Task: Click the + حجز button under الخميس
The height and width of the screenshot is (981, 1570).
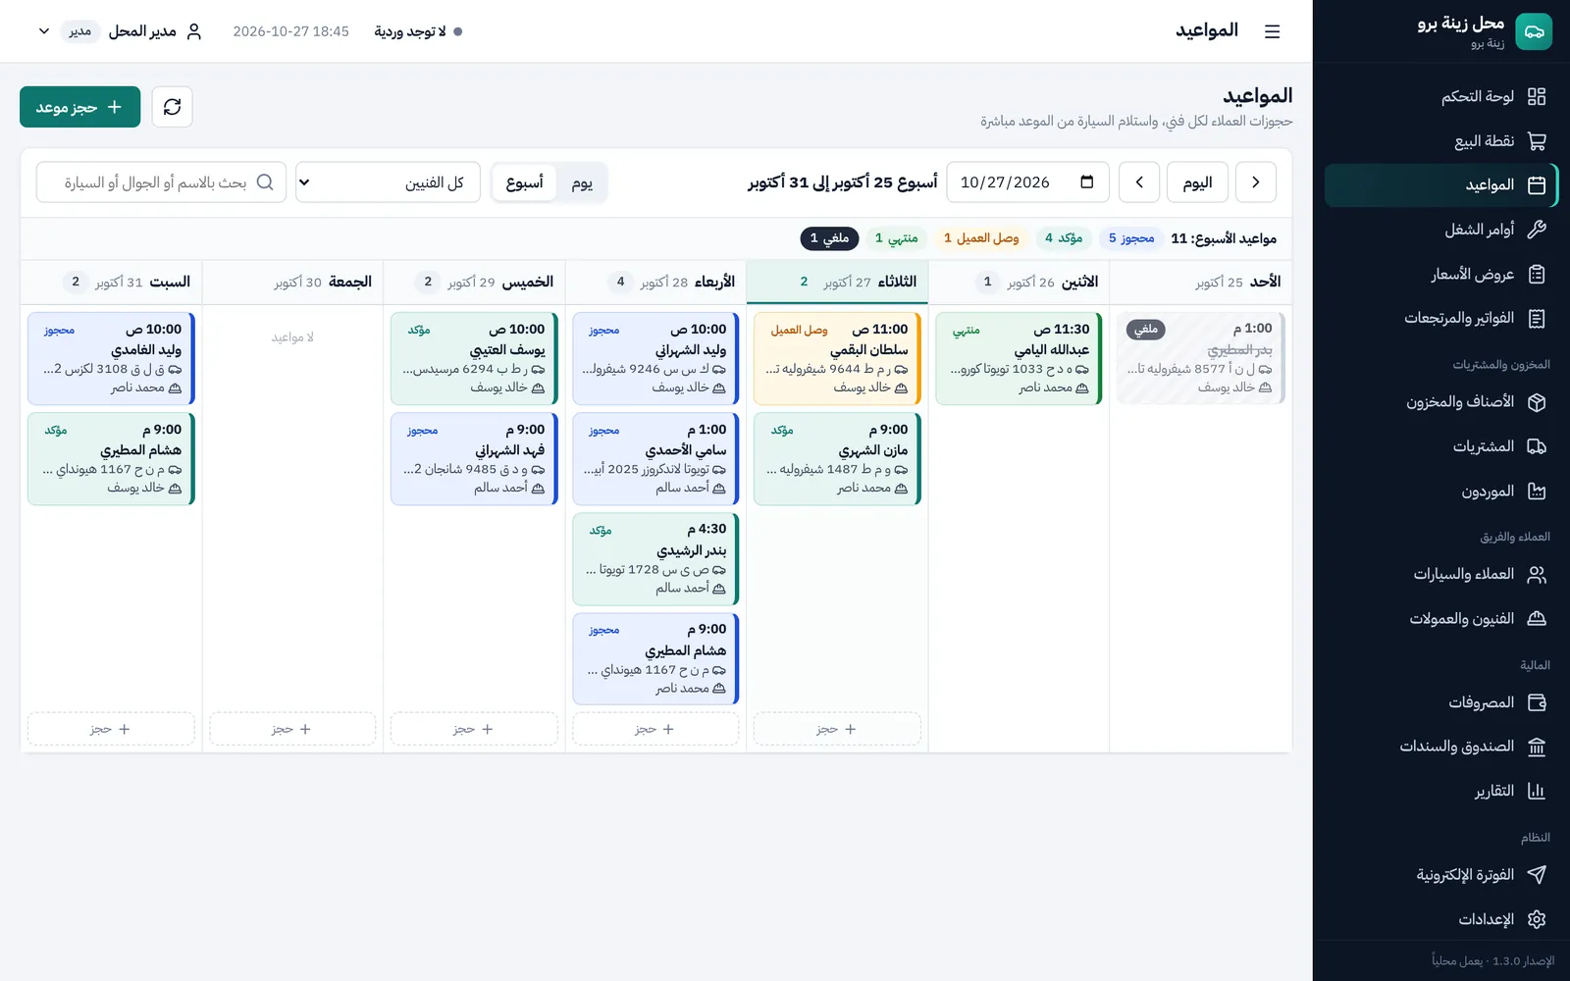Action: (x=474, y=729)
